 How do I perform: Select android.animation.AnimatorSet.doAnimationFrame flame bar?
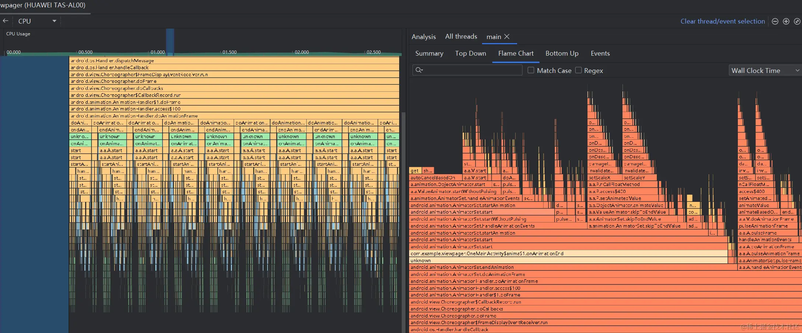(606, 274)
